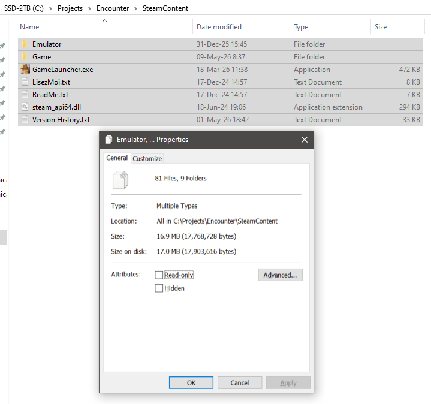Click the ReadMe.txt document icon
This screenshot has height=404, width=431.
pyautogui.click(x=25, y=95)
